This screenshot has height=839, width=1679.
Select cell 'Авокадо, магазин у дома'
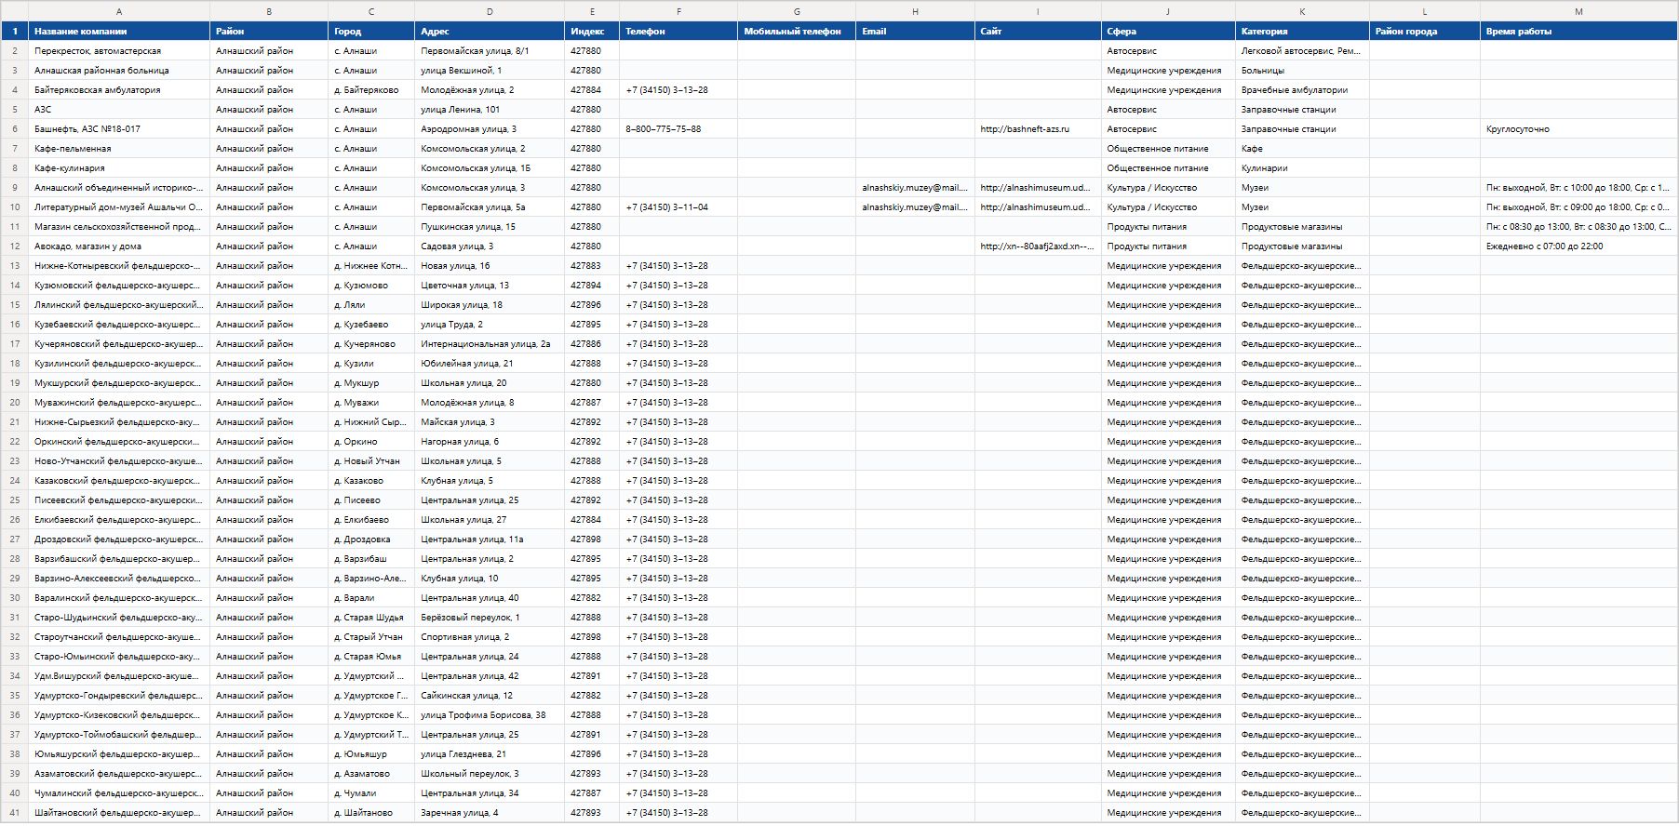(x=119, y=246)
